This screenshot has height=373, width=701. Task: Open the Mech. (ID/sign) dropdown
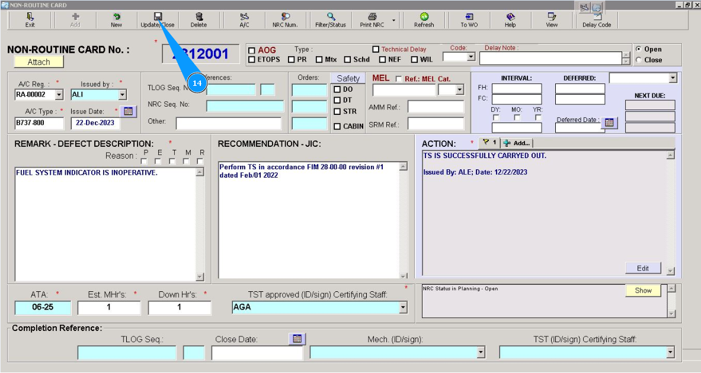(x=481, y=352)
